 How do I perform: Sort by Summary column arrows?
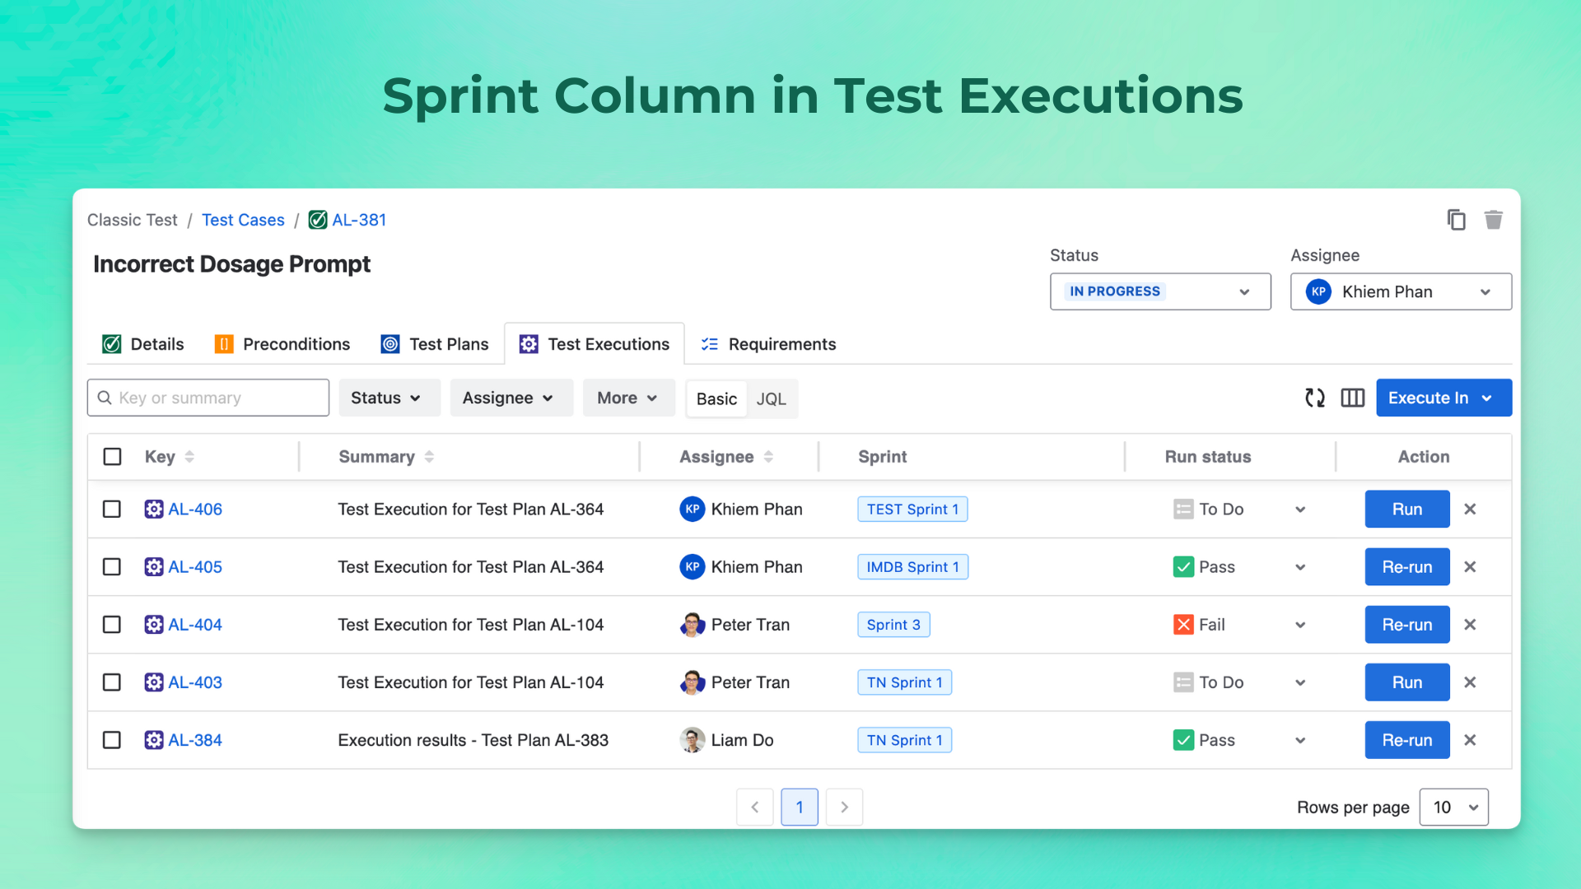point(429,457)
